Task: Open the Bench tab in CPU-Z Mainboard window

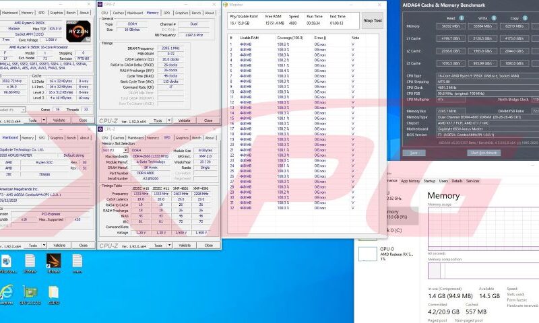Action: (71, 138)
